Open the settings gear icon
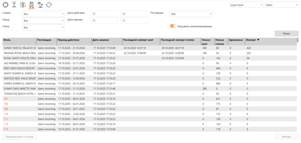 coord(6,5)
